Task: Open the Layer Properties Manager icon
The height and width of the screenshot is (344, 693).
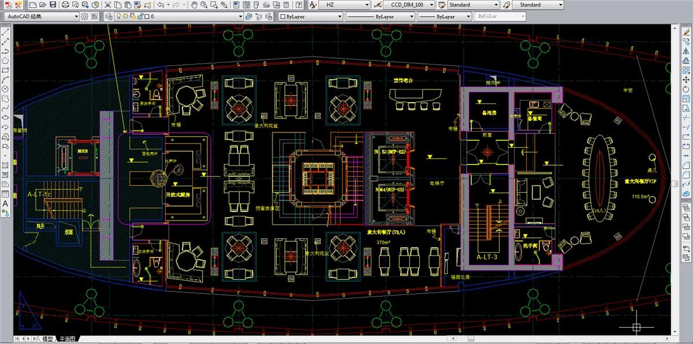Action: click(109, 17)
